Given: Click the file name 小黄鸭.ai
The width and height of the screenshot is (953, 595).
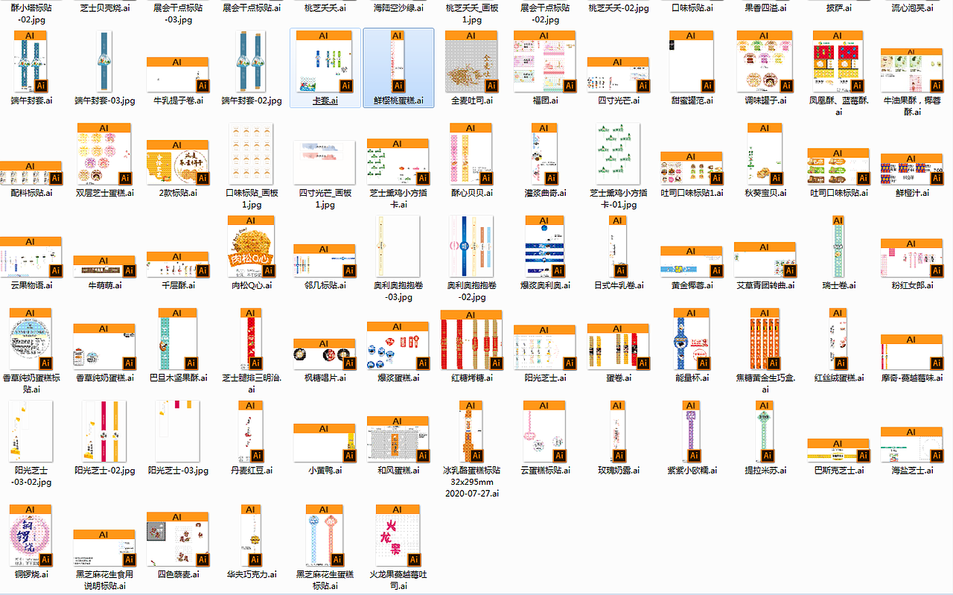Looking at the screenshot, I should point(325,470).
